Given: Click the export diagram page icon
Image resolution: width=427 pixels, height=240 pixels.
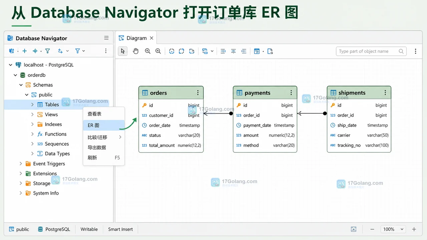Looking at the screenshot, I should (x=270, y=51).
